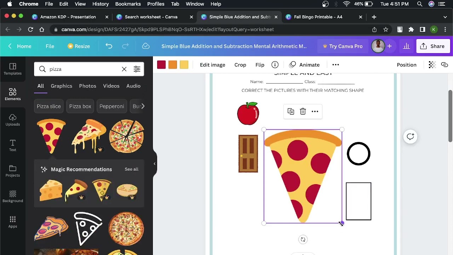Pick the white outline pizza slice thumbnail
Viewport: 453px width, 255px height.
88,229
